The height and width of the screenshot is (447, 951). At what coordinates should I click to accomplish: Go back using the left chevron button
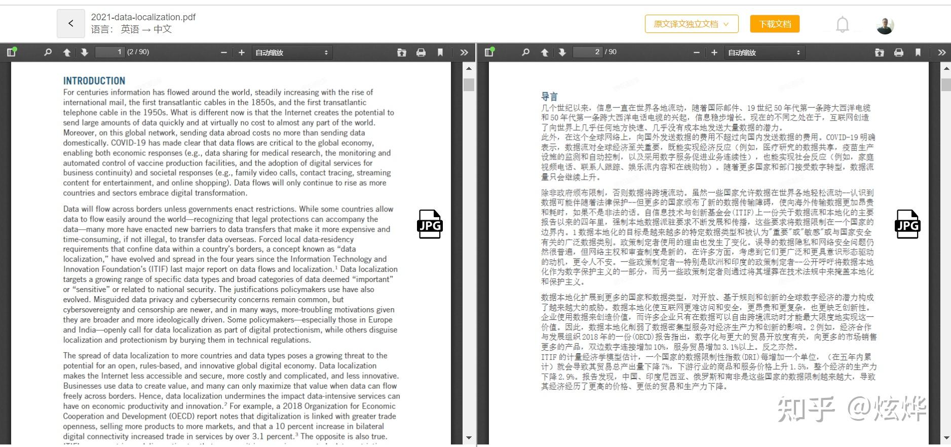[70, 23]
